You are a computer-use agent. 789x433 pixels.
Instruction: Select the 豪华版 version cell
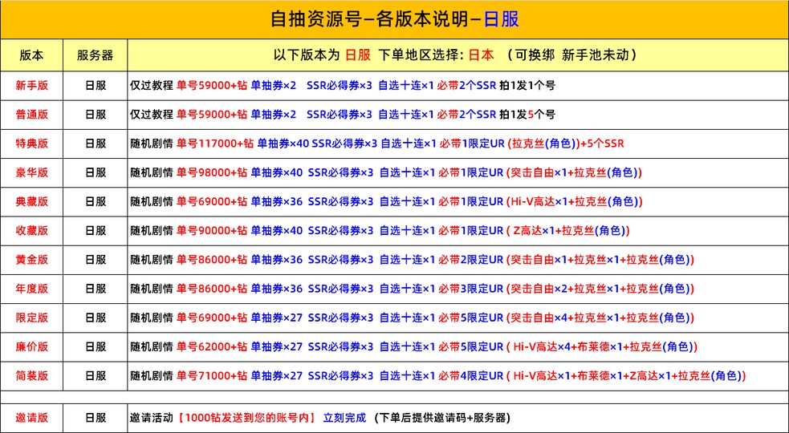coord(31,172)
